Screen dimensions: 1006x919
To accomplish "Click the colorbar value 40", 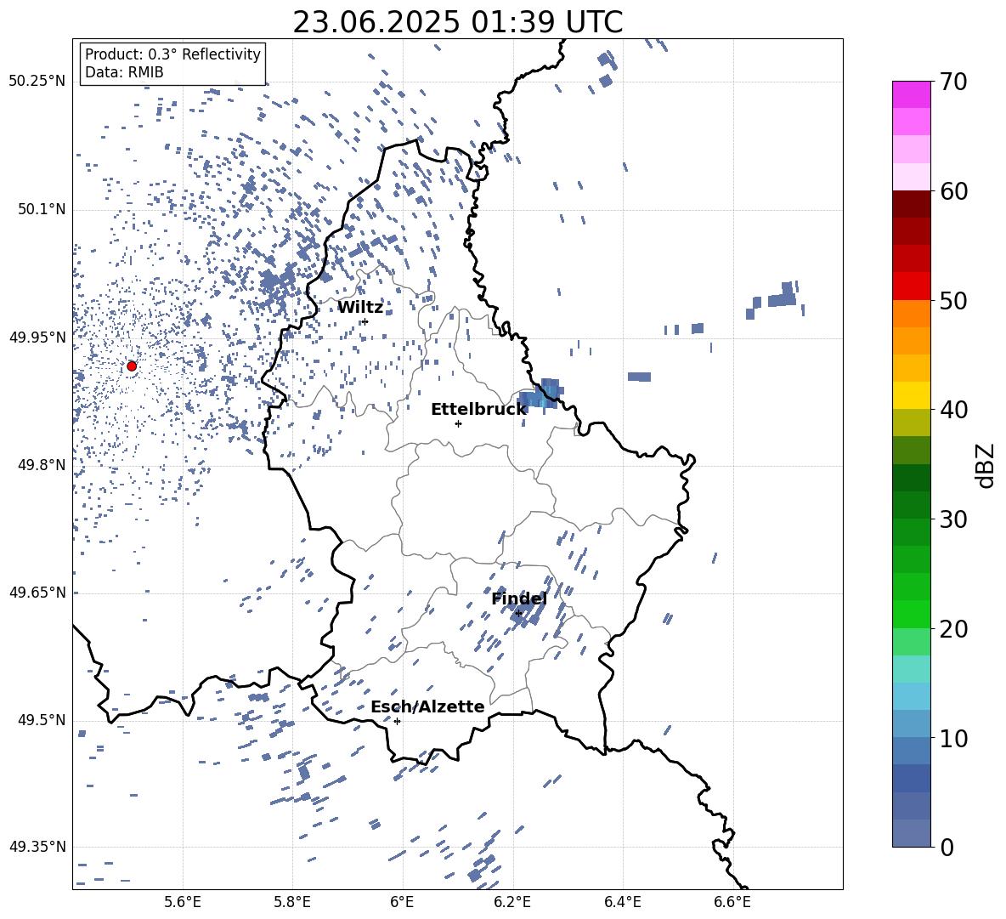I will point(953,410).
